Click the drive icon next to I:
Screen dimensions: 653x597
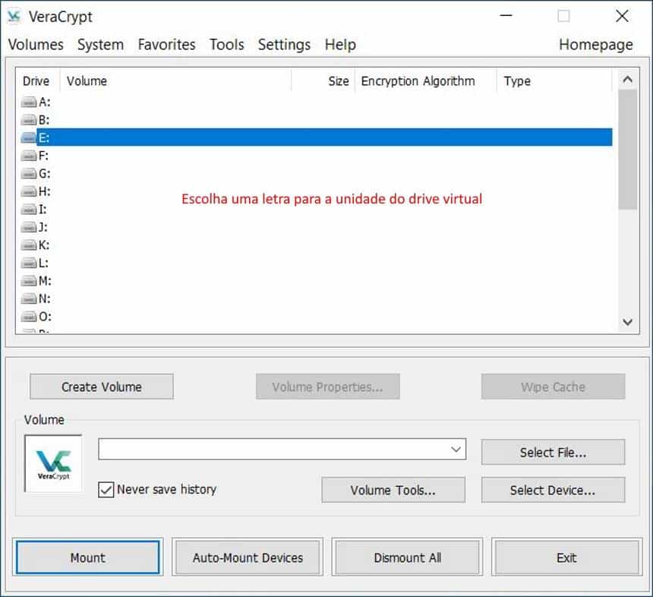(x=29, y=210)
